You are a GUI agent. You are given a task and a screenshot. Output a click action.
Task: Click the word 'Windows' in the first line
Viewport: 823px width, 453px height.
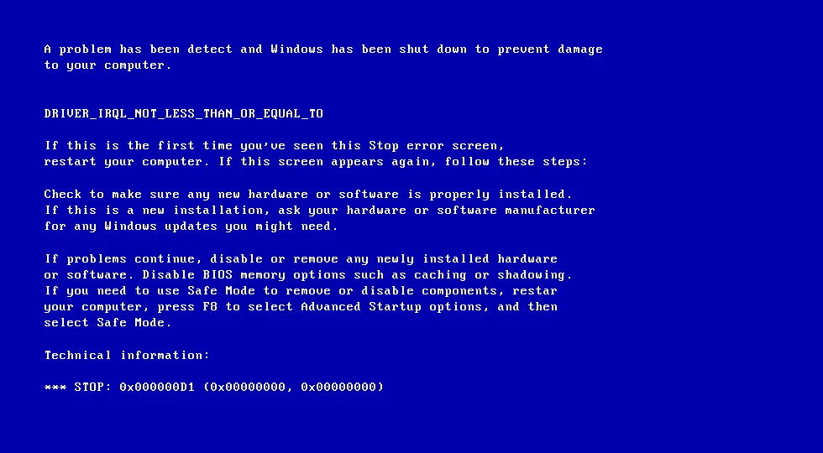[x=296, y=49]
